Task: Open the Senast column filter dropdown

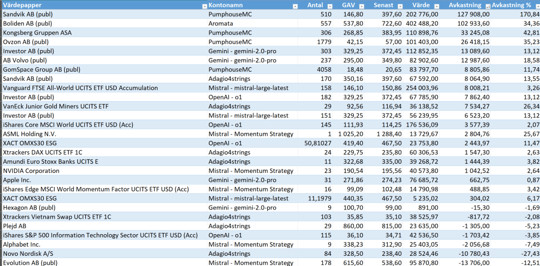Action: tap(400, 6)
